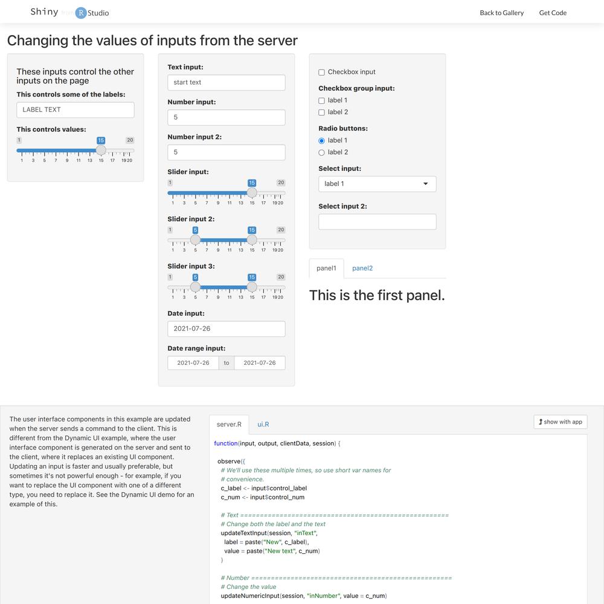
Task: Enable the Checkbox input
Action: tap(322, 72)
